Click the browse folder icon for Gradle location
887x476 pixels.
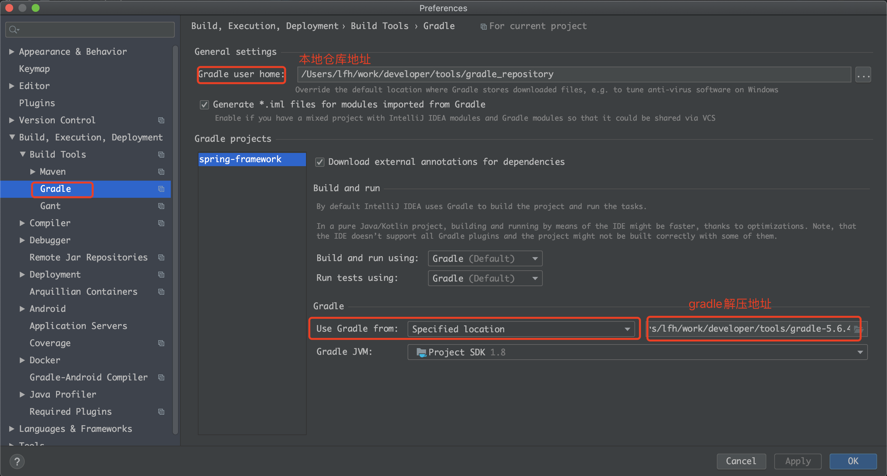coord(859,329)
